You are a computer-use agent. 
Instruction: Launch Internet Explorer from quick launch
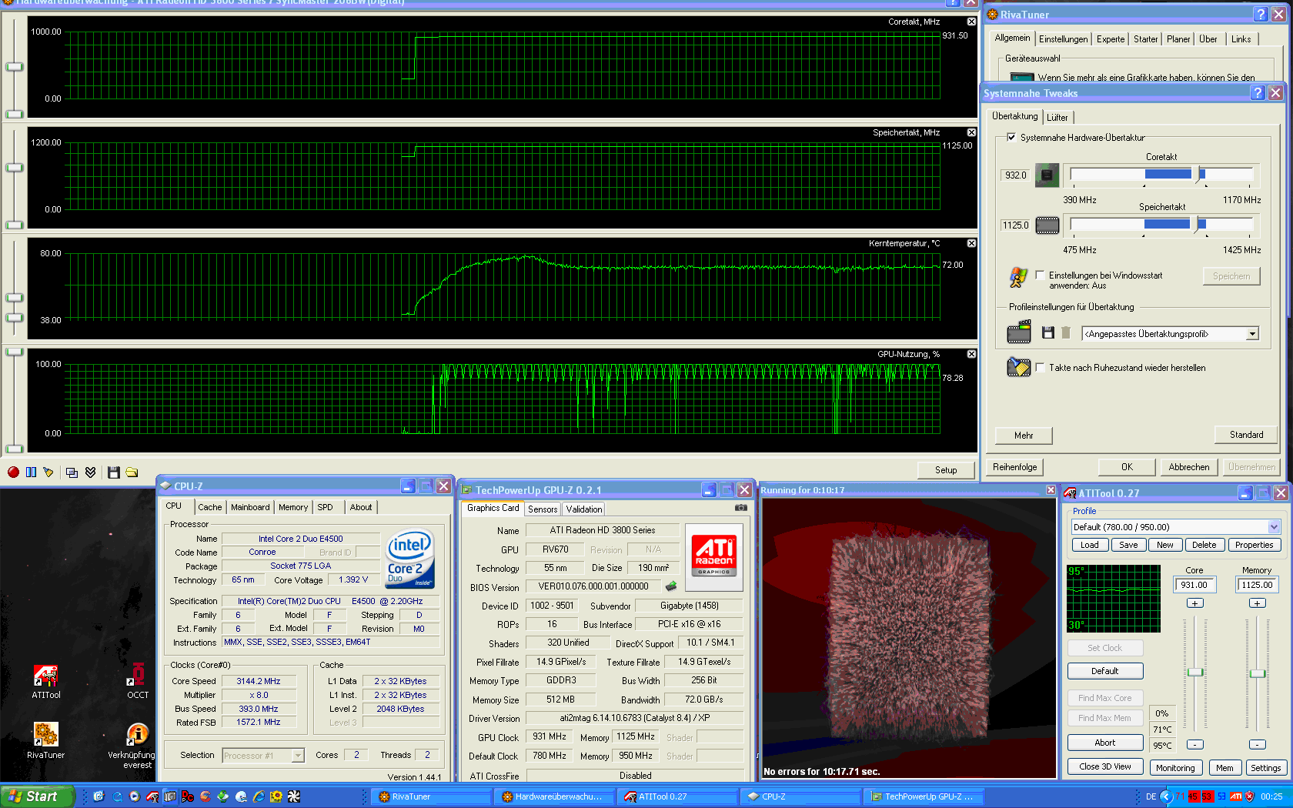(x=259, y=796)
